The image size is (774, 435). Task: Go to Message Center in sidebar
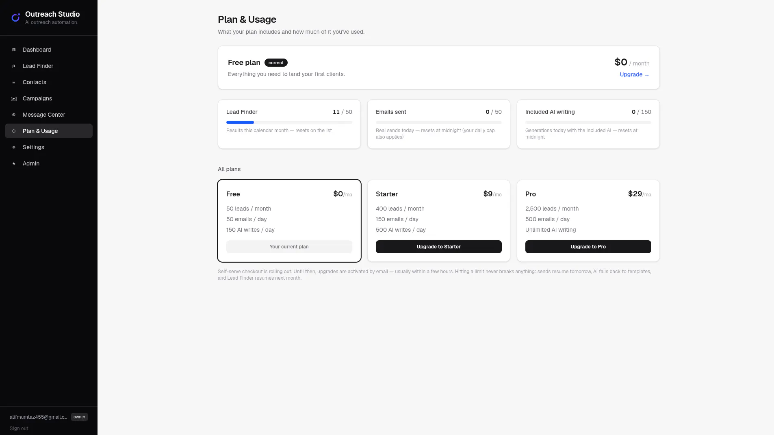[49, 115]
